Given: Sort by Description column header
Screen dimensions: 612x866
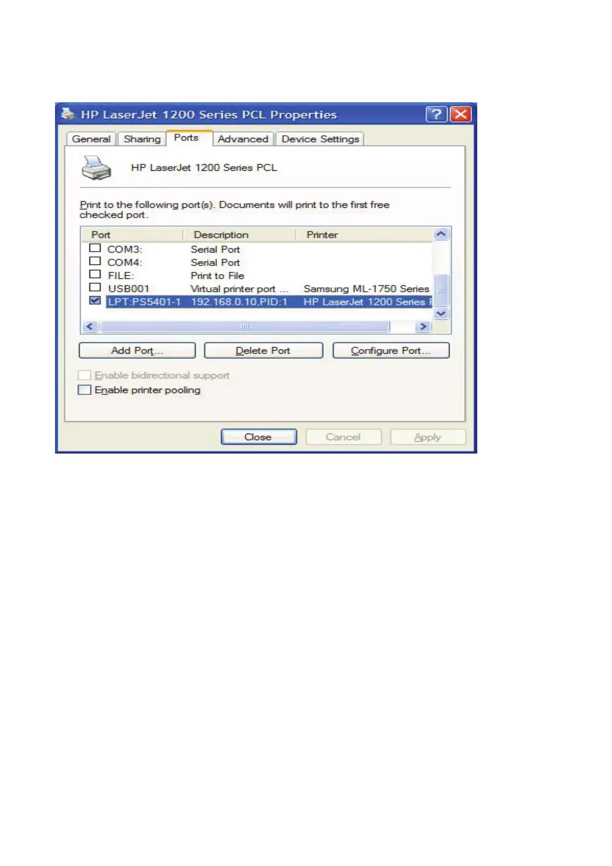Looking at the screenshot, I should coord(240,234).
